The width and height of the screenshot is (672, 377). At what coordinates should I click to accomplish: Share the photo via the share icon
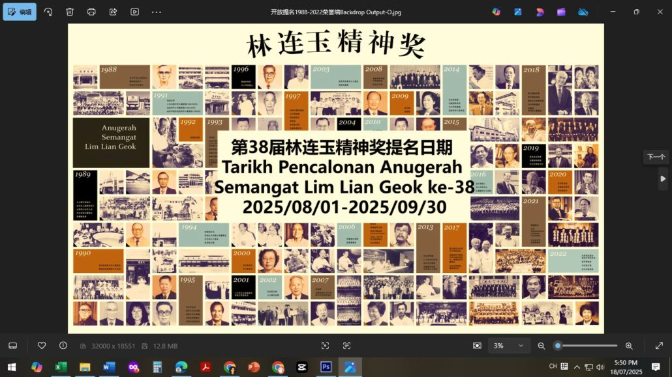[x=113, y=12]
